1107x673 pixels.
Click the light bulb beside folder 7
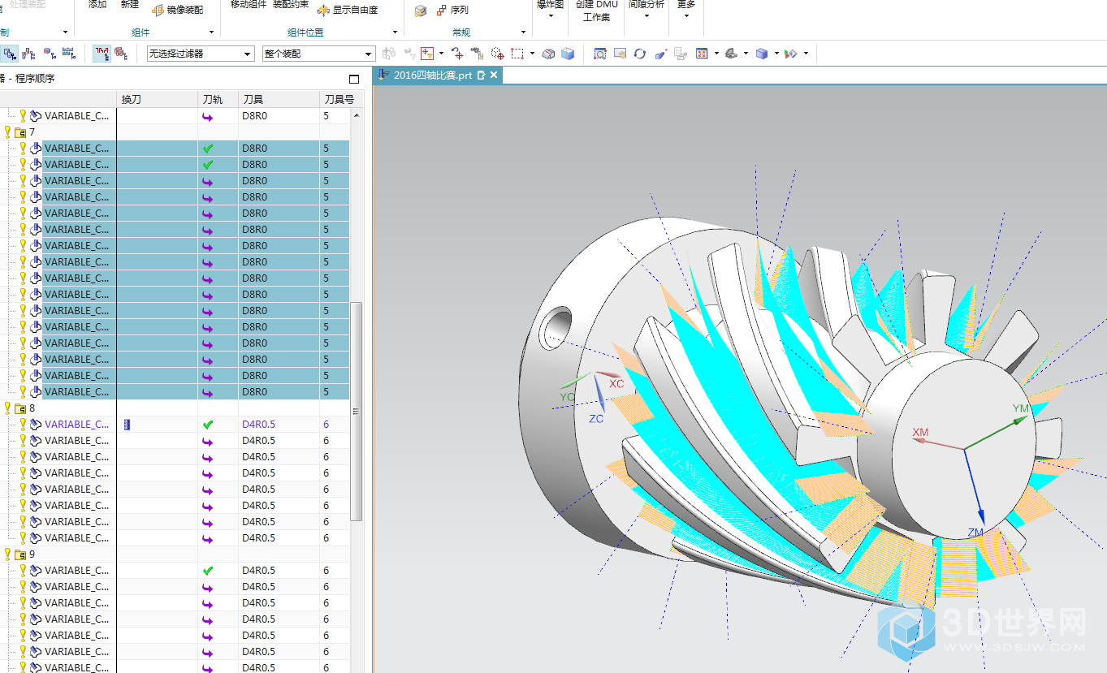point(8,132)
